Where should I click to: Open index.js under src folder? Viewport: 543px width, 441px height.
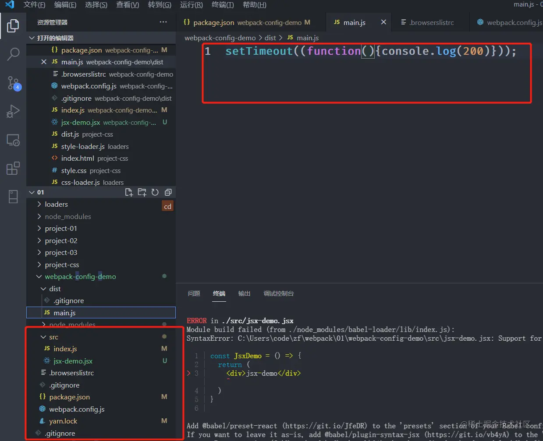pyautogui.click(x=101, y=349)
